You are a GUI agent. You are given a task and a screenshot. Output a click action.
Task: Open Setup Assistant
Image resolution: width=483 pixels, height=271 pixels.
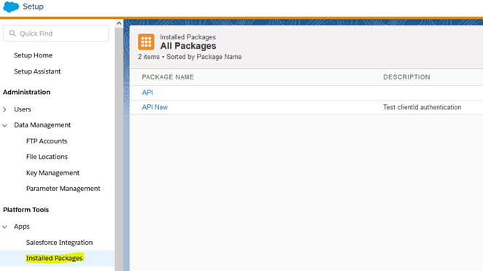tap(37, 71)
